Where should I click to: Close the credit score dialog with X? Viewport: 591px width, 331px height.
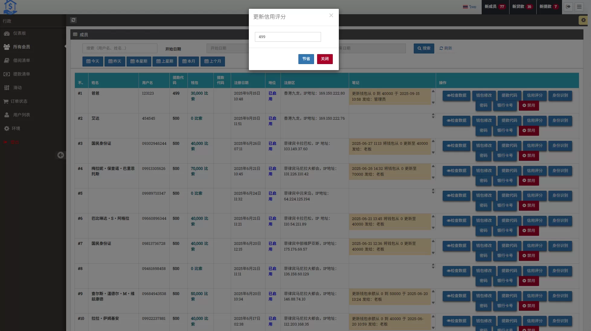point(331,15)
